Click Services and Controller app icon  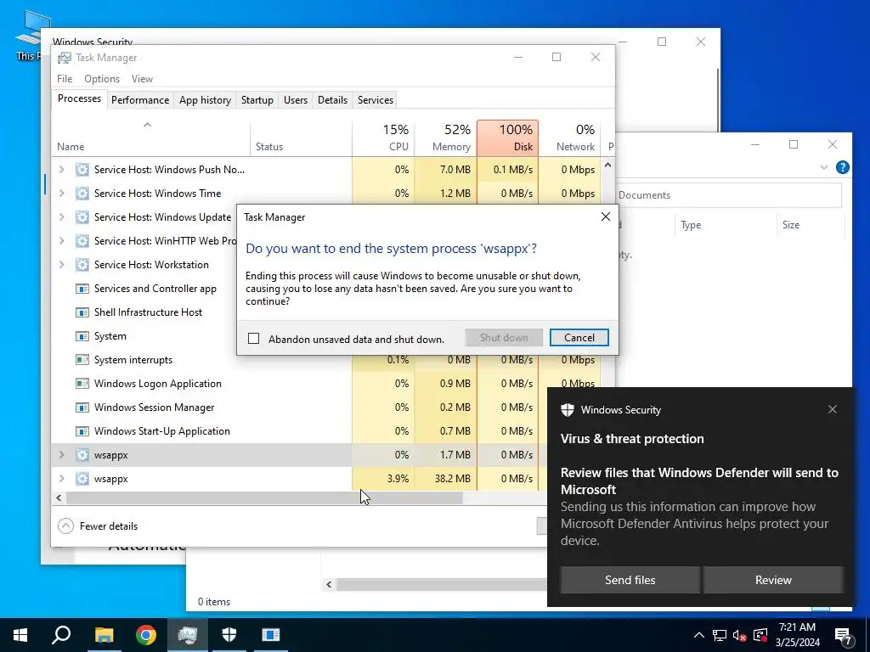click(x=82, y=289)
